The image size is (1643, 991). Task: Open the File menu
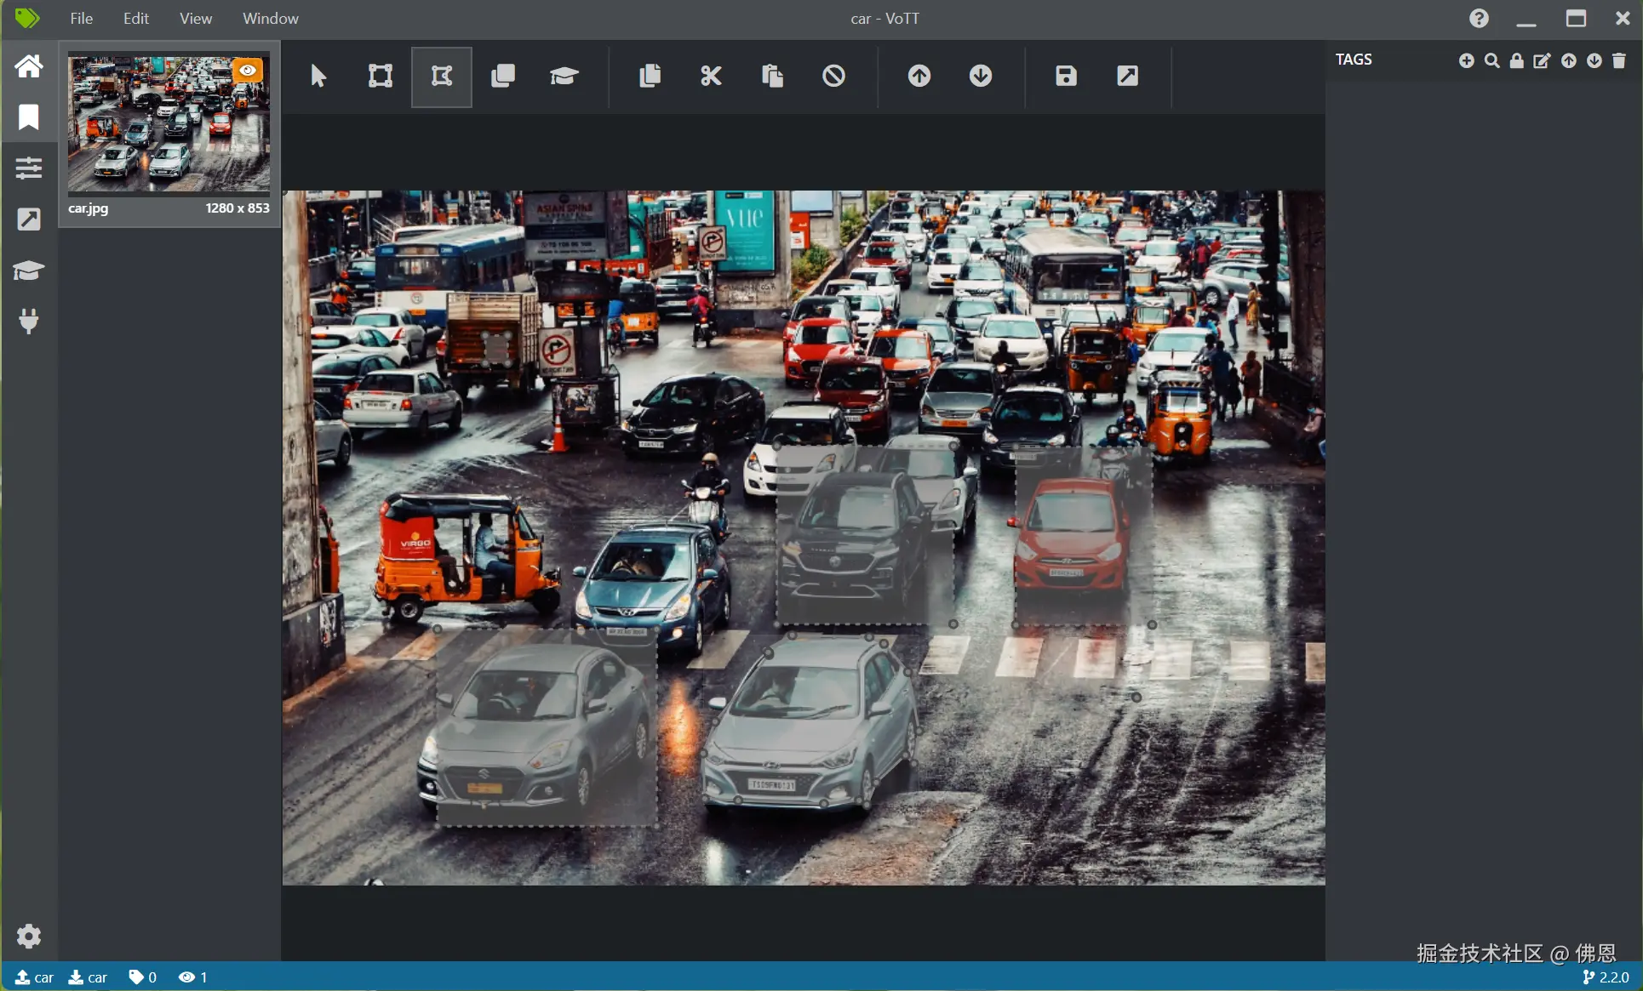click(81, 18)
